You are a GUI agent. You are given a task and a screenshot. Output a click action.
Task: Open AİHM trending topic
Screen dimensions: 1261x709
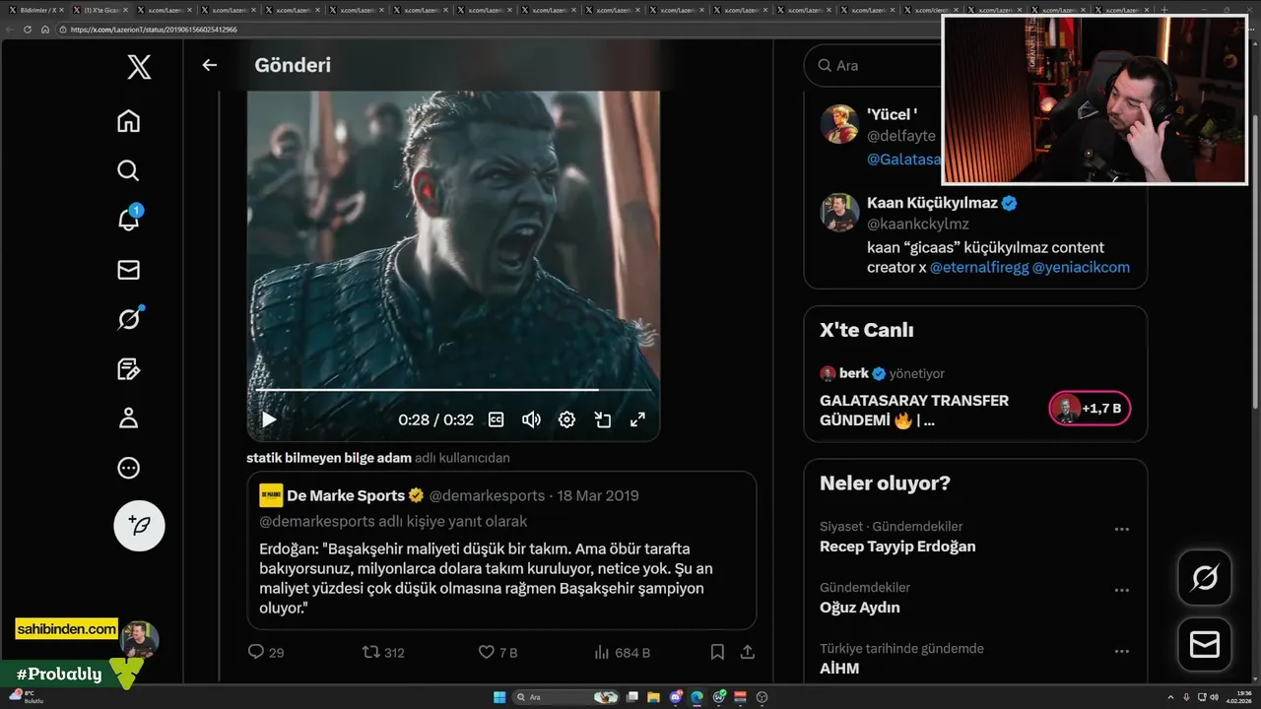(839, 669)
